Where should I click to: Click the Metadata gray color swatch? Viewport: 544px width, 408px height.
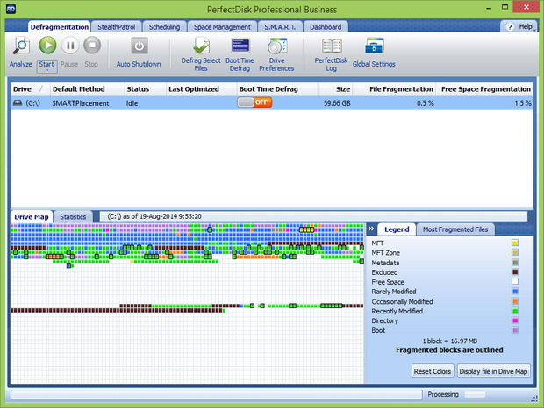(x=515, y=263)
